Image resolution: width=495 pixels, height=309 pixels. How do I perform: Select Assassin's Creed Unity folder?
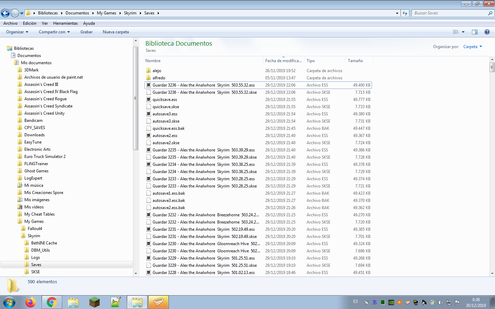(x=44, y=113)
